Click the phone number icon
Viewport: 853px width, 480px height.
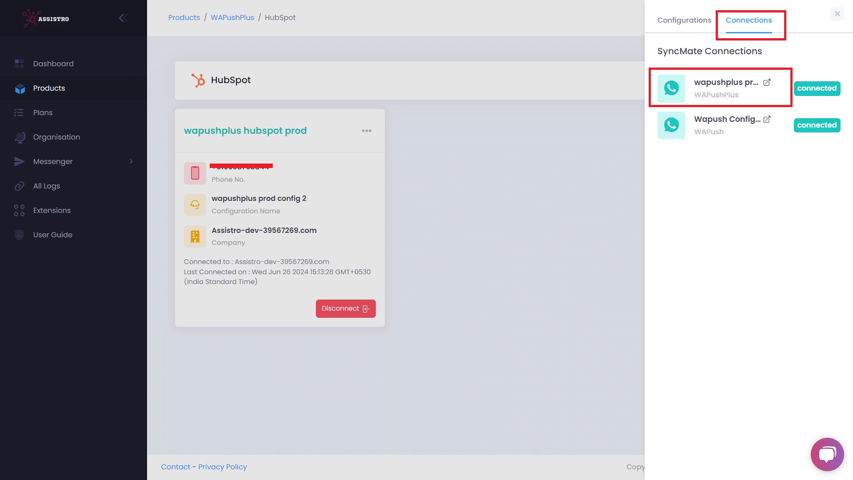(x=195, y=173)
